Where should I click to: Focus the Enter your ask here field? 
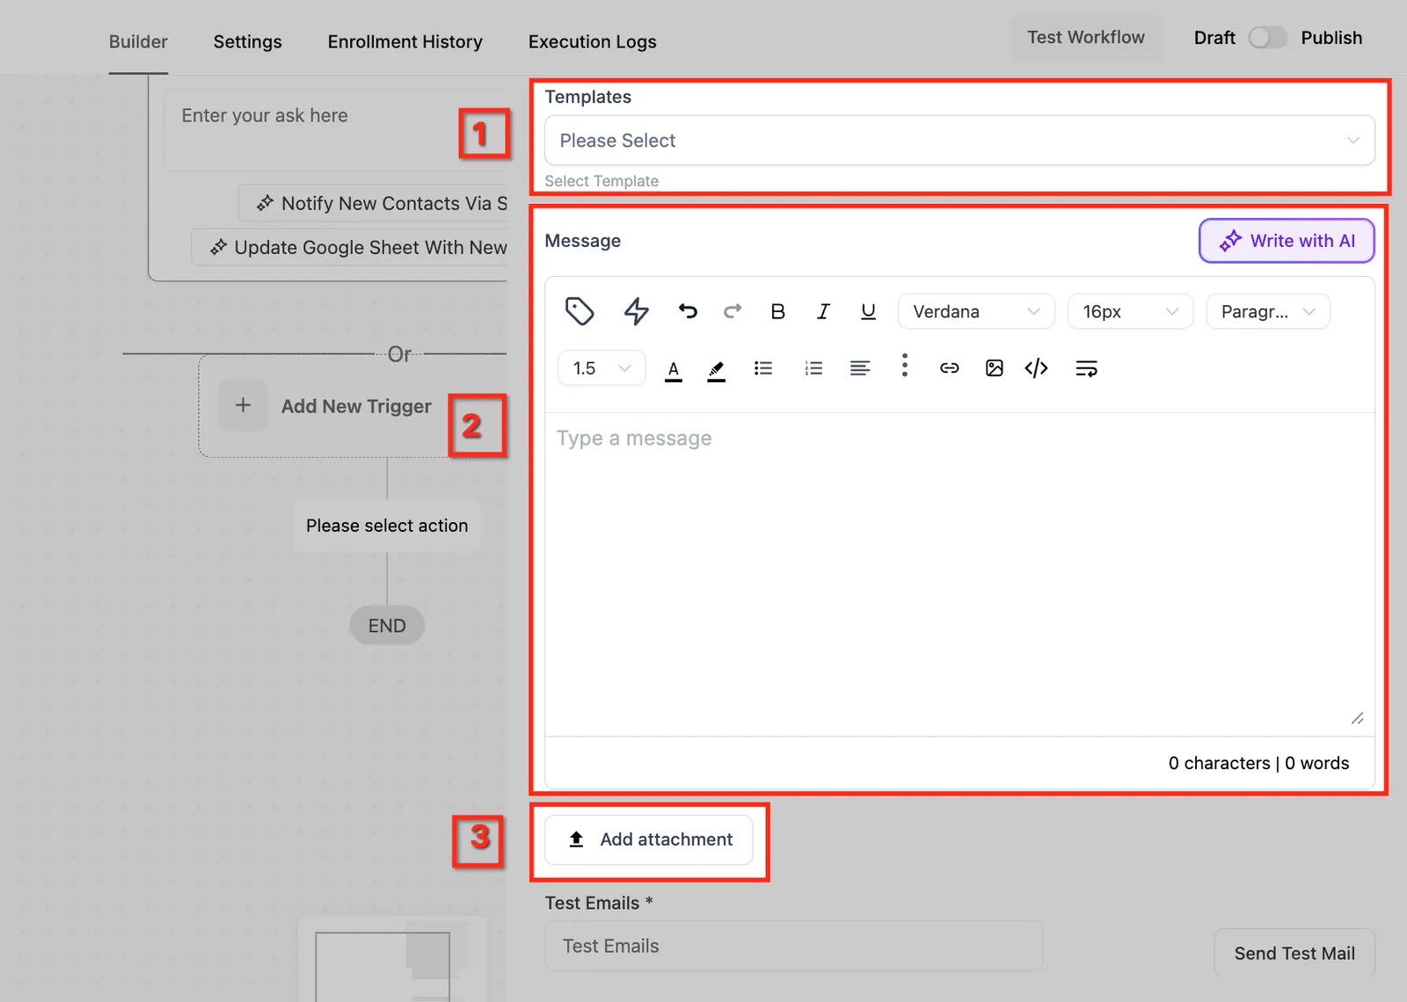point(337,130)
